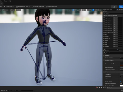The width and height of the screenshot is (123, 92).
Task: Switch to the Details tab
Action: 107,50
